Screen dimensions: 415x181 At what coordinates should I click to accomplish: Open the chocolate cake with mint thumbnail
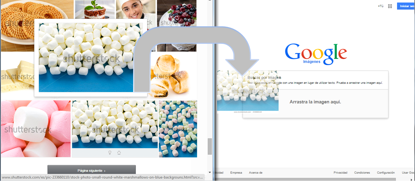[x=95, y=9]
